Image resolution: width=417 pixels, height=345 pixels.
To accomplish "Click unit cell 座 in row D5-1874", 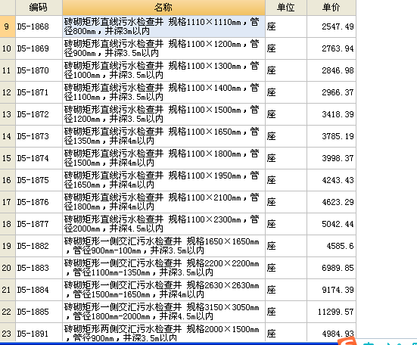I will click(x=286, y=158).
